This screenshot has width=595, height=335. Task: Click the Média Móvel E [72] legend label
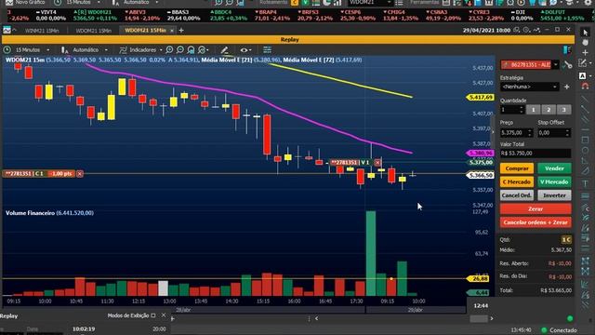(x=309, y=60)
